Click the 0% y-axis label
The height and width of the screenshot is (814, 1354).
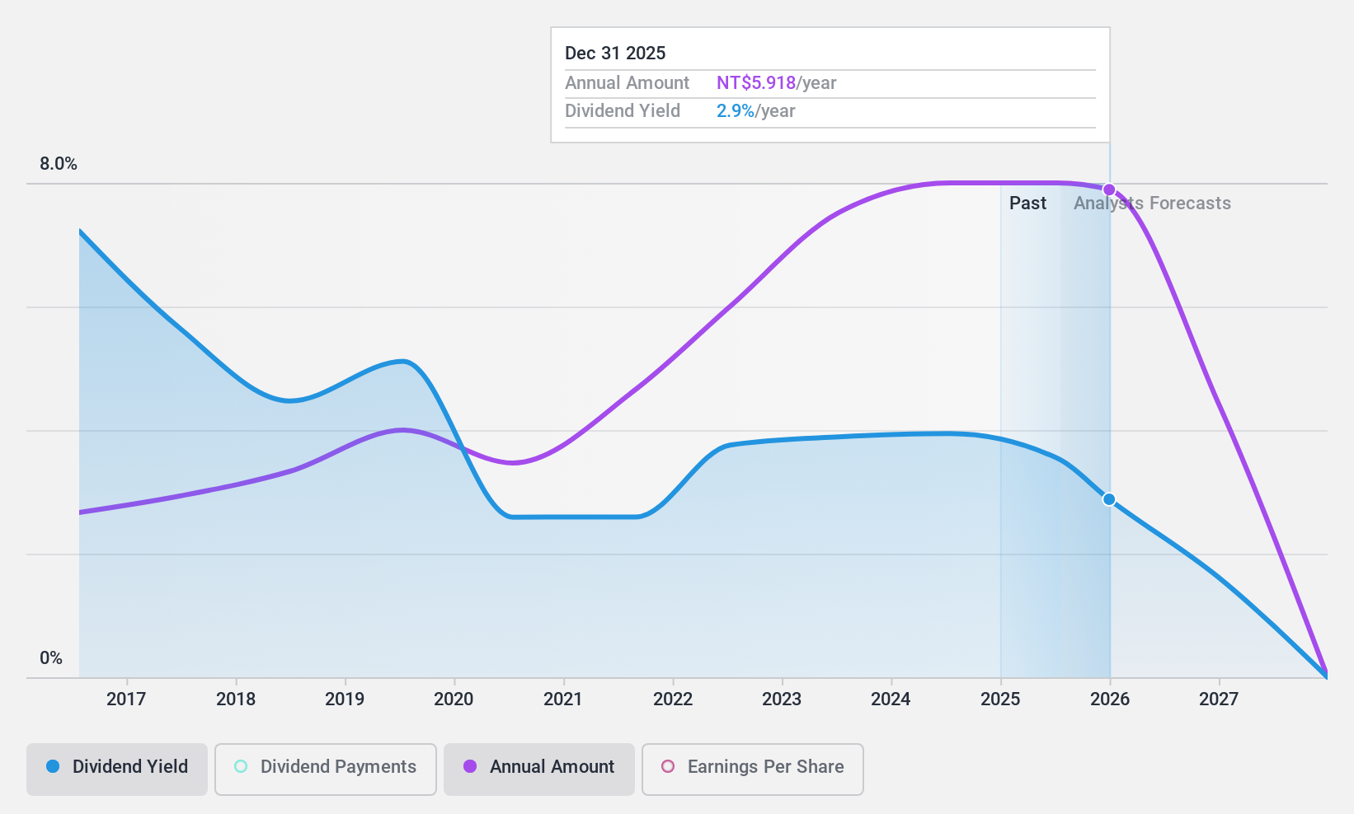tap(51, 658)
